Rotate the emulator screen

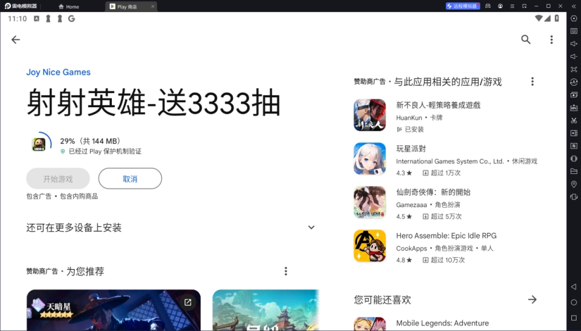point(574,197)
